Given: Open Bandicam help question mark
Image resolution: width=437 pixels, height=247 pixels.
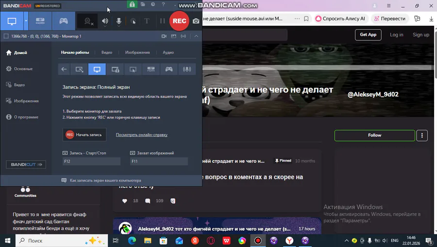Looking at the screenshot, I should [163, 4].
